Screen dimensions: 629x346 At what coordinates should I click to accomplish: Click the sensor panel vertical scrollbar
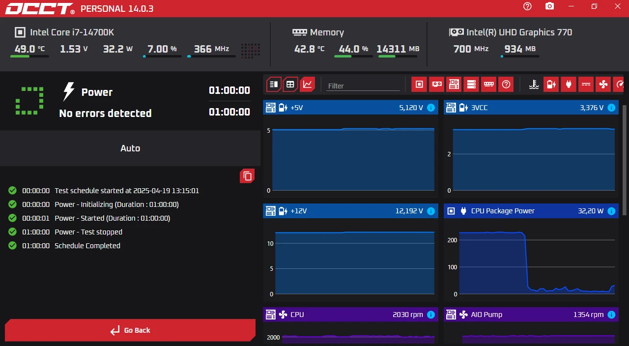[625, 160]
